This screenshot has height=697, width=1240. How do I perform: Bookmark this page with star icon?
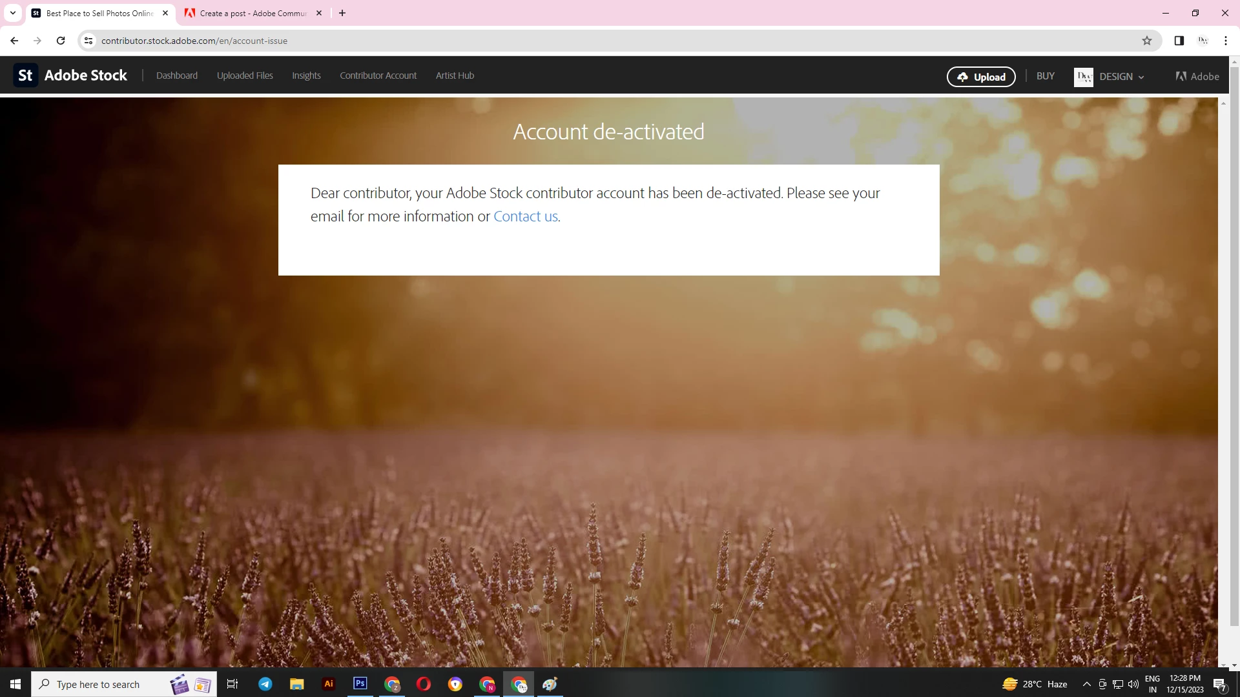[1147, 41]
